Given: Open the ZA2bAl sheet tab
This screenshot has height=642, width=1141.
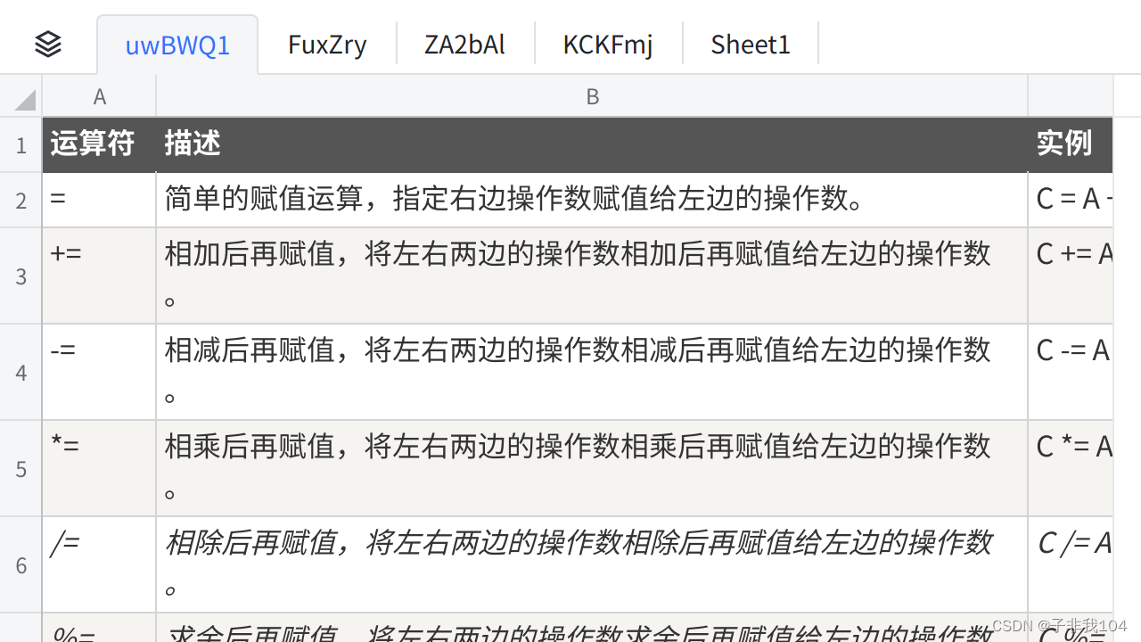Looking at the screenshot, I should [x=465, y=45].
